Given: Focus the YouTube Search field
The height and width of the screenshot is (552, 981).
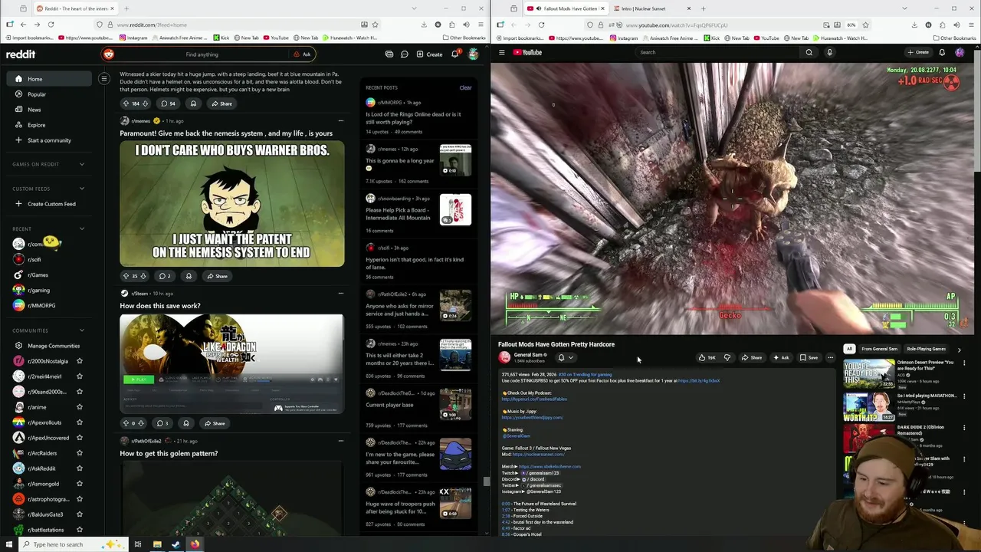Looking at the screenshot, I should [718, 52].
